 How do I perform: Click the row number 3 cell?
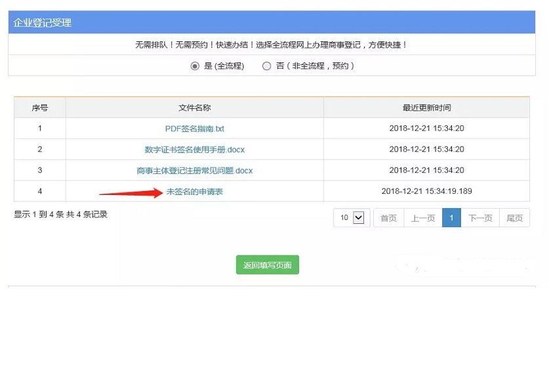coord(40,170)
